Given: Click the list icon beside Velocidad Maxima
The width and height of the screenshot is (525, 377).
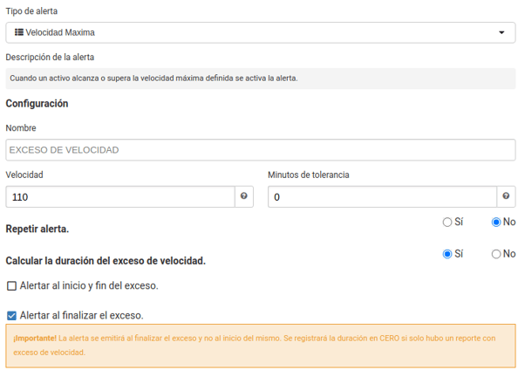Looking at the screenshot, I should pos(19,32).
